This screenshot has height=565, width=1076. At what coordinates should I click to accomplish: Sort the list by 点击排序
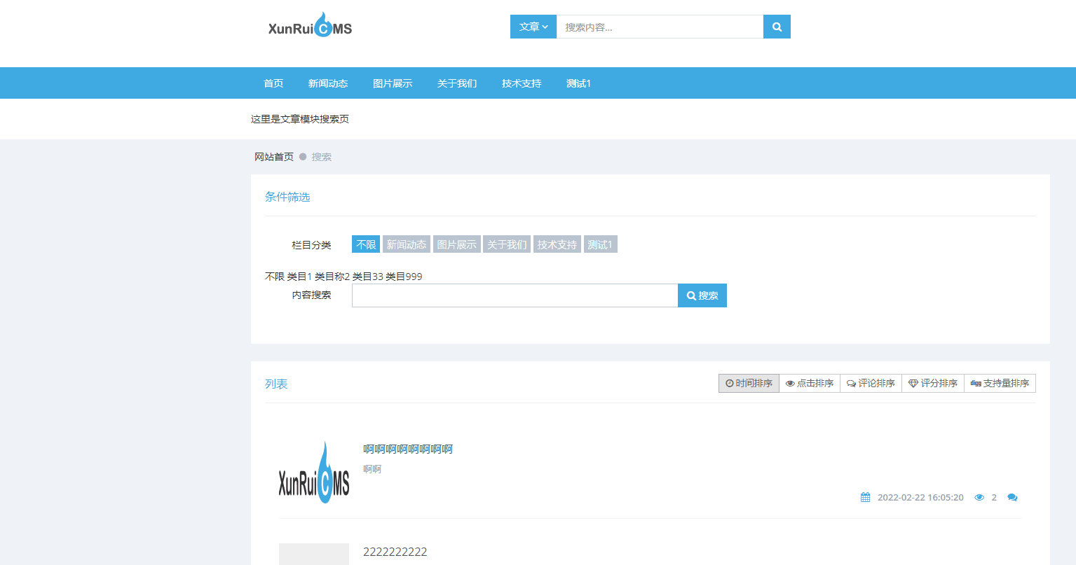coord(810,384)
